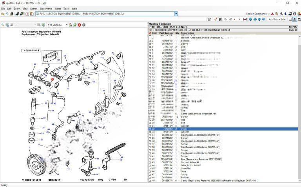Click the hierarchy tree Epsilon command icon

pyautogui.click(x=281, y=14)
